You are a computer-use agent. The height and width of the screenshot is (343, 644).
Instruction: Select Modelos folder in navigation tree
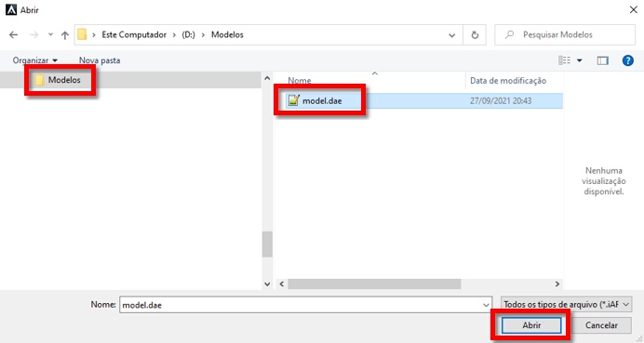(64, 80)
